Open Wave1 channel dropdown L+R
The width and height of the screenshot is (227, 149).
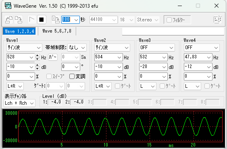(x=15, y=86)
